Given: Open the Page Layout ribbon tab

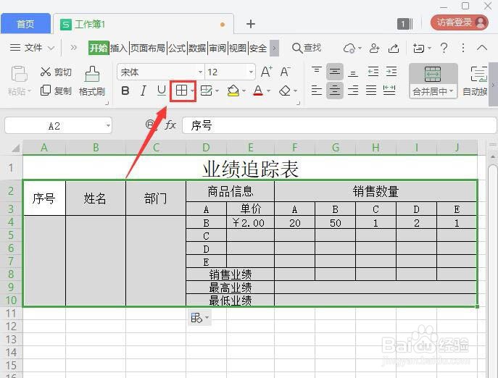Looking at the screenshot, I should point(148,48).
